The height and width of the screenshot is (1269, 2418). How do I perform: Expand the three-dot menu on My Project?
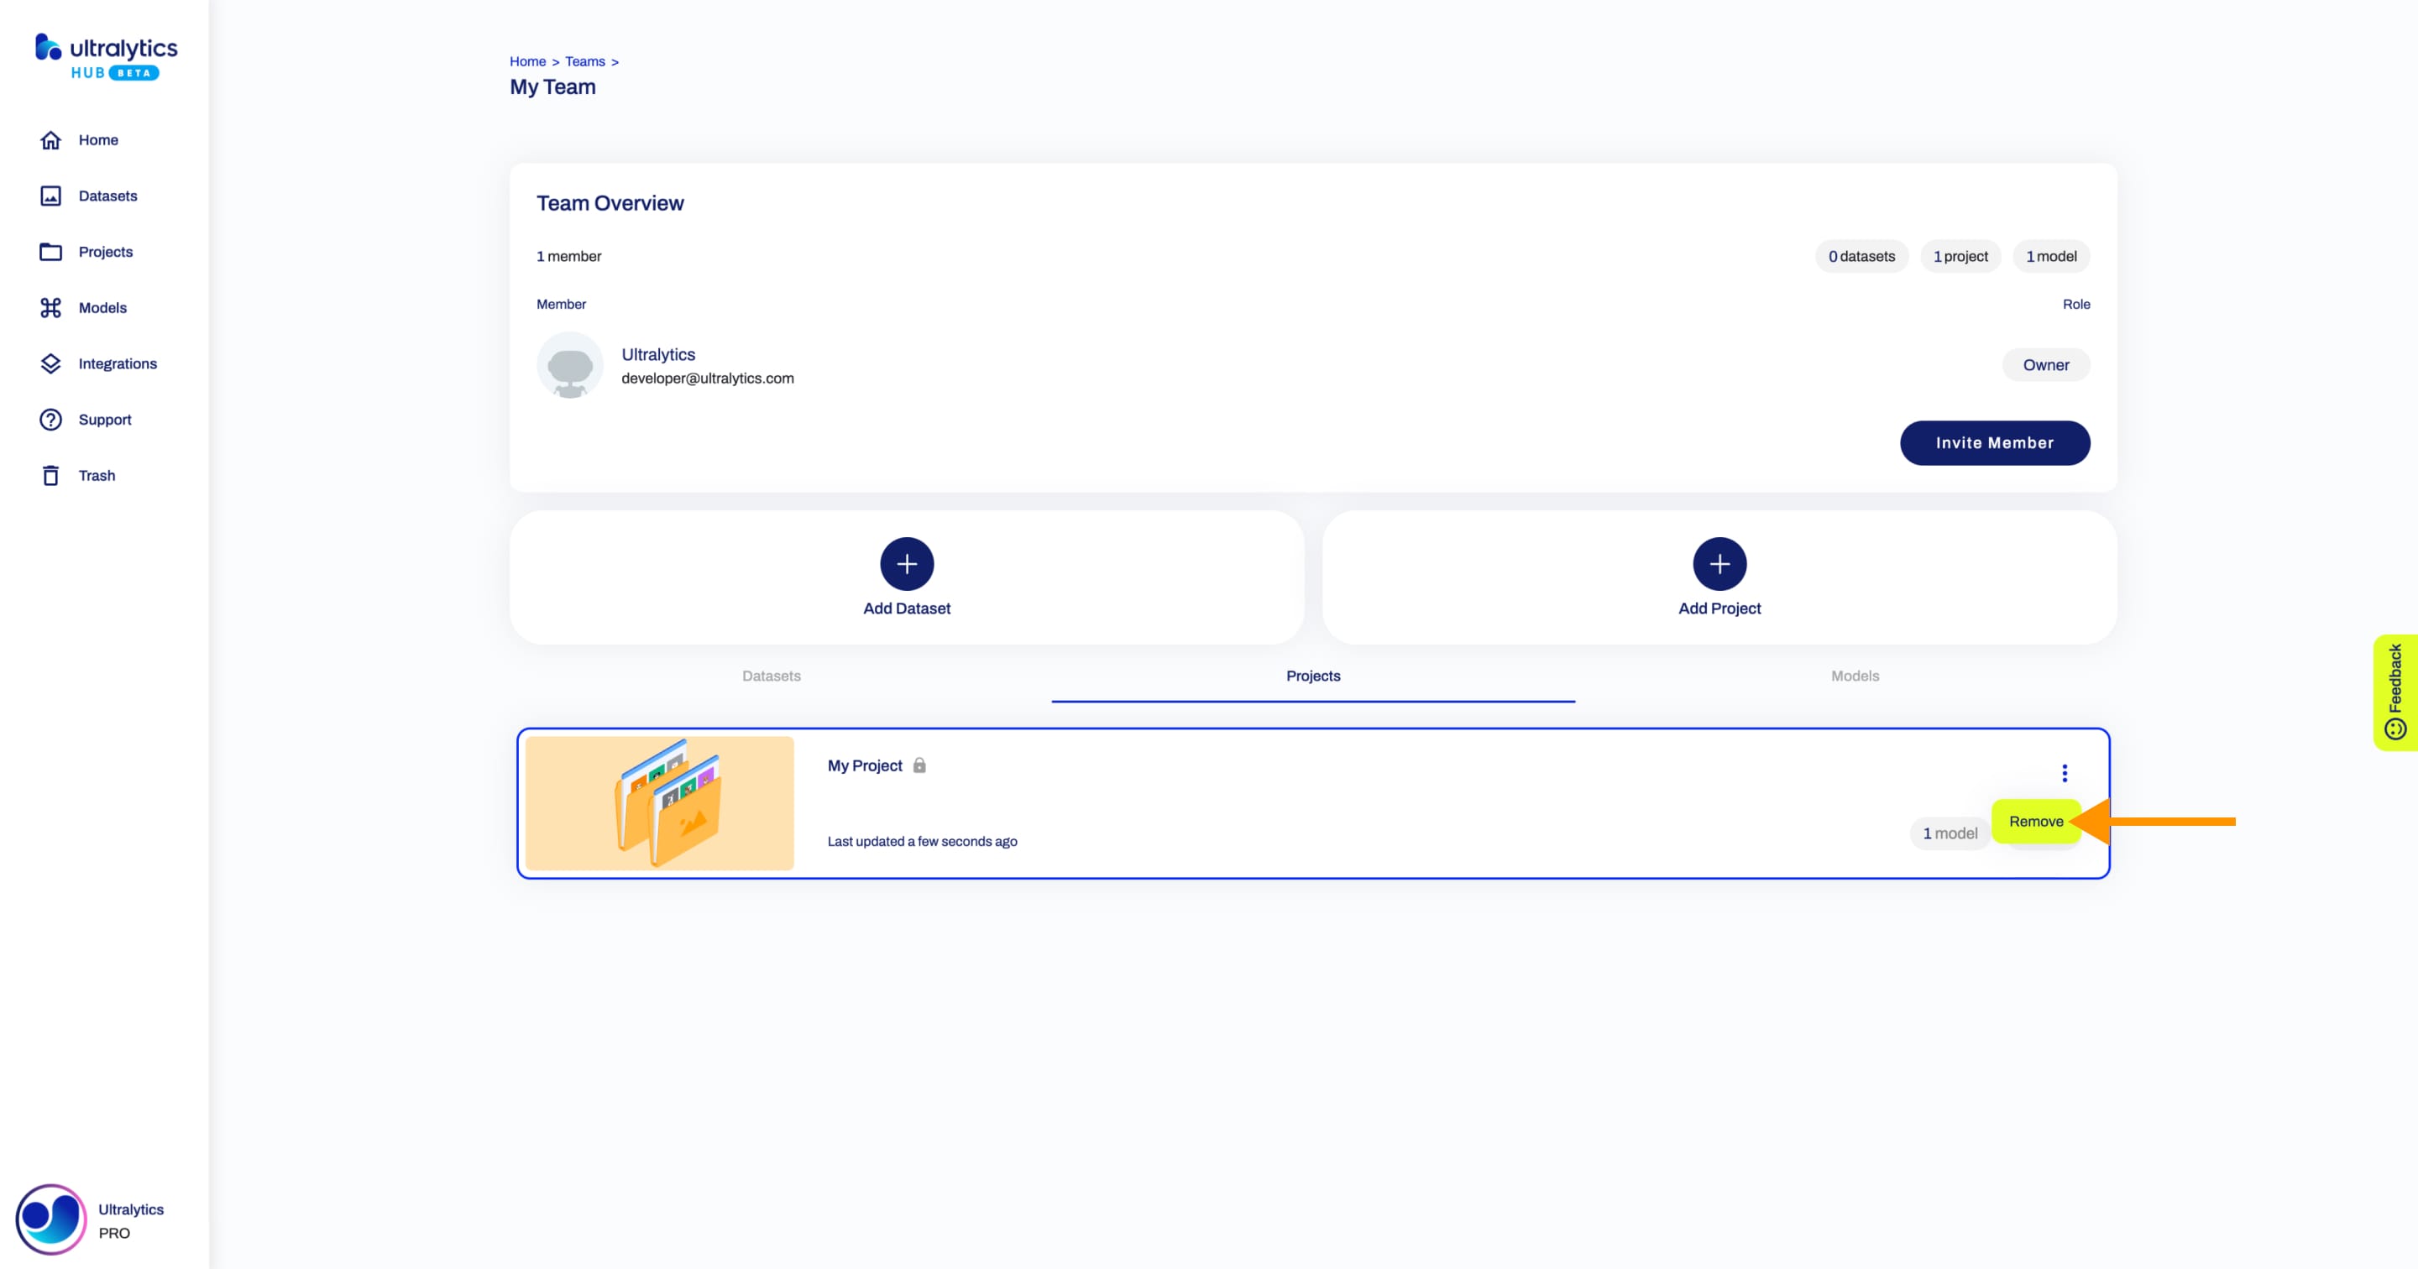[x=2065, y=774]
